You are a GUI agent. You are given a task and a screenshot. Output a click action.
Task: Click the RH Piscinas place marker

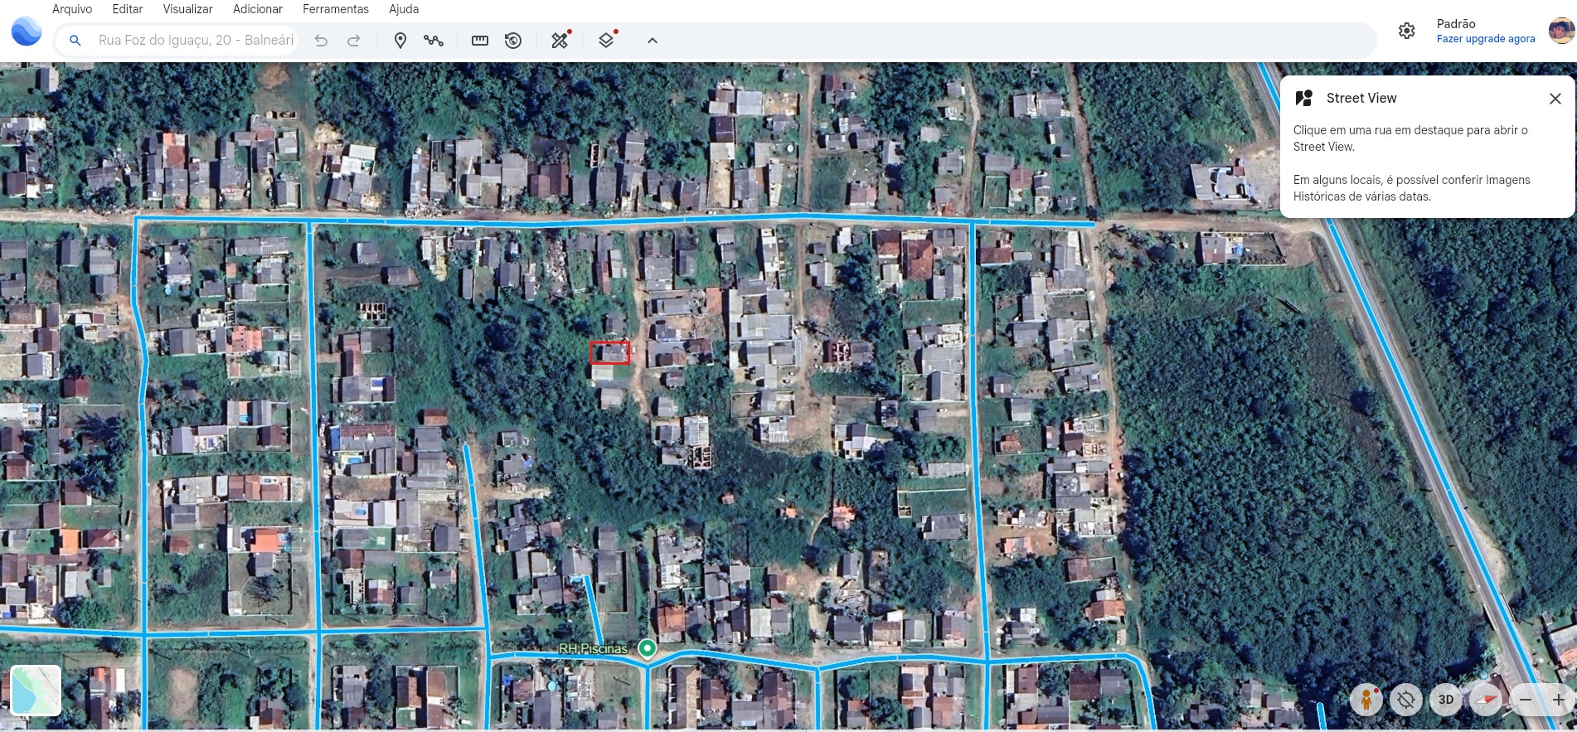pyautogui.click(x=648, y=648)
